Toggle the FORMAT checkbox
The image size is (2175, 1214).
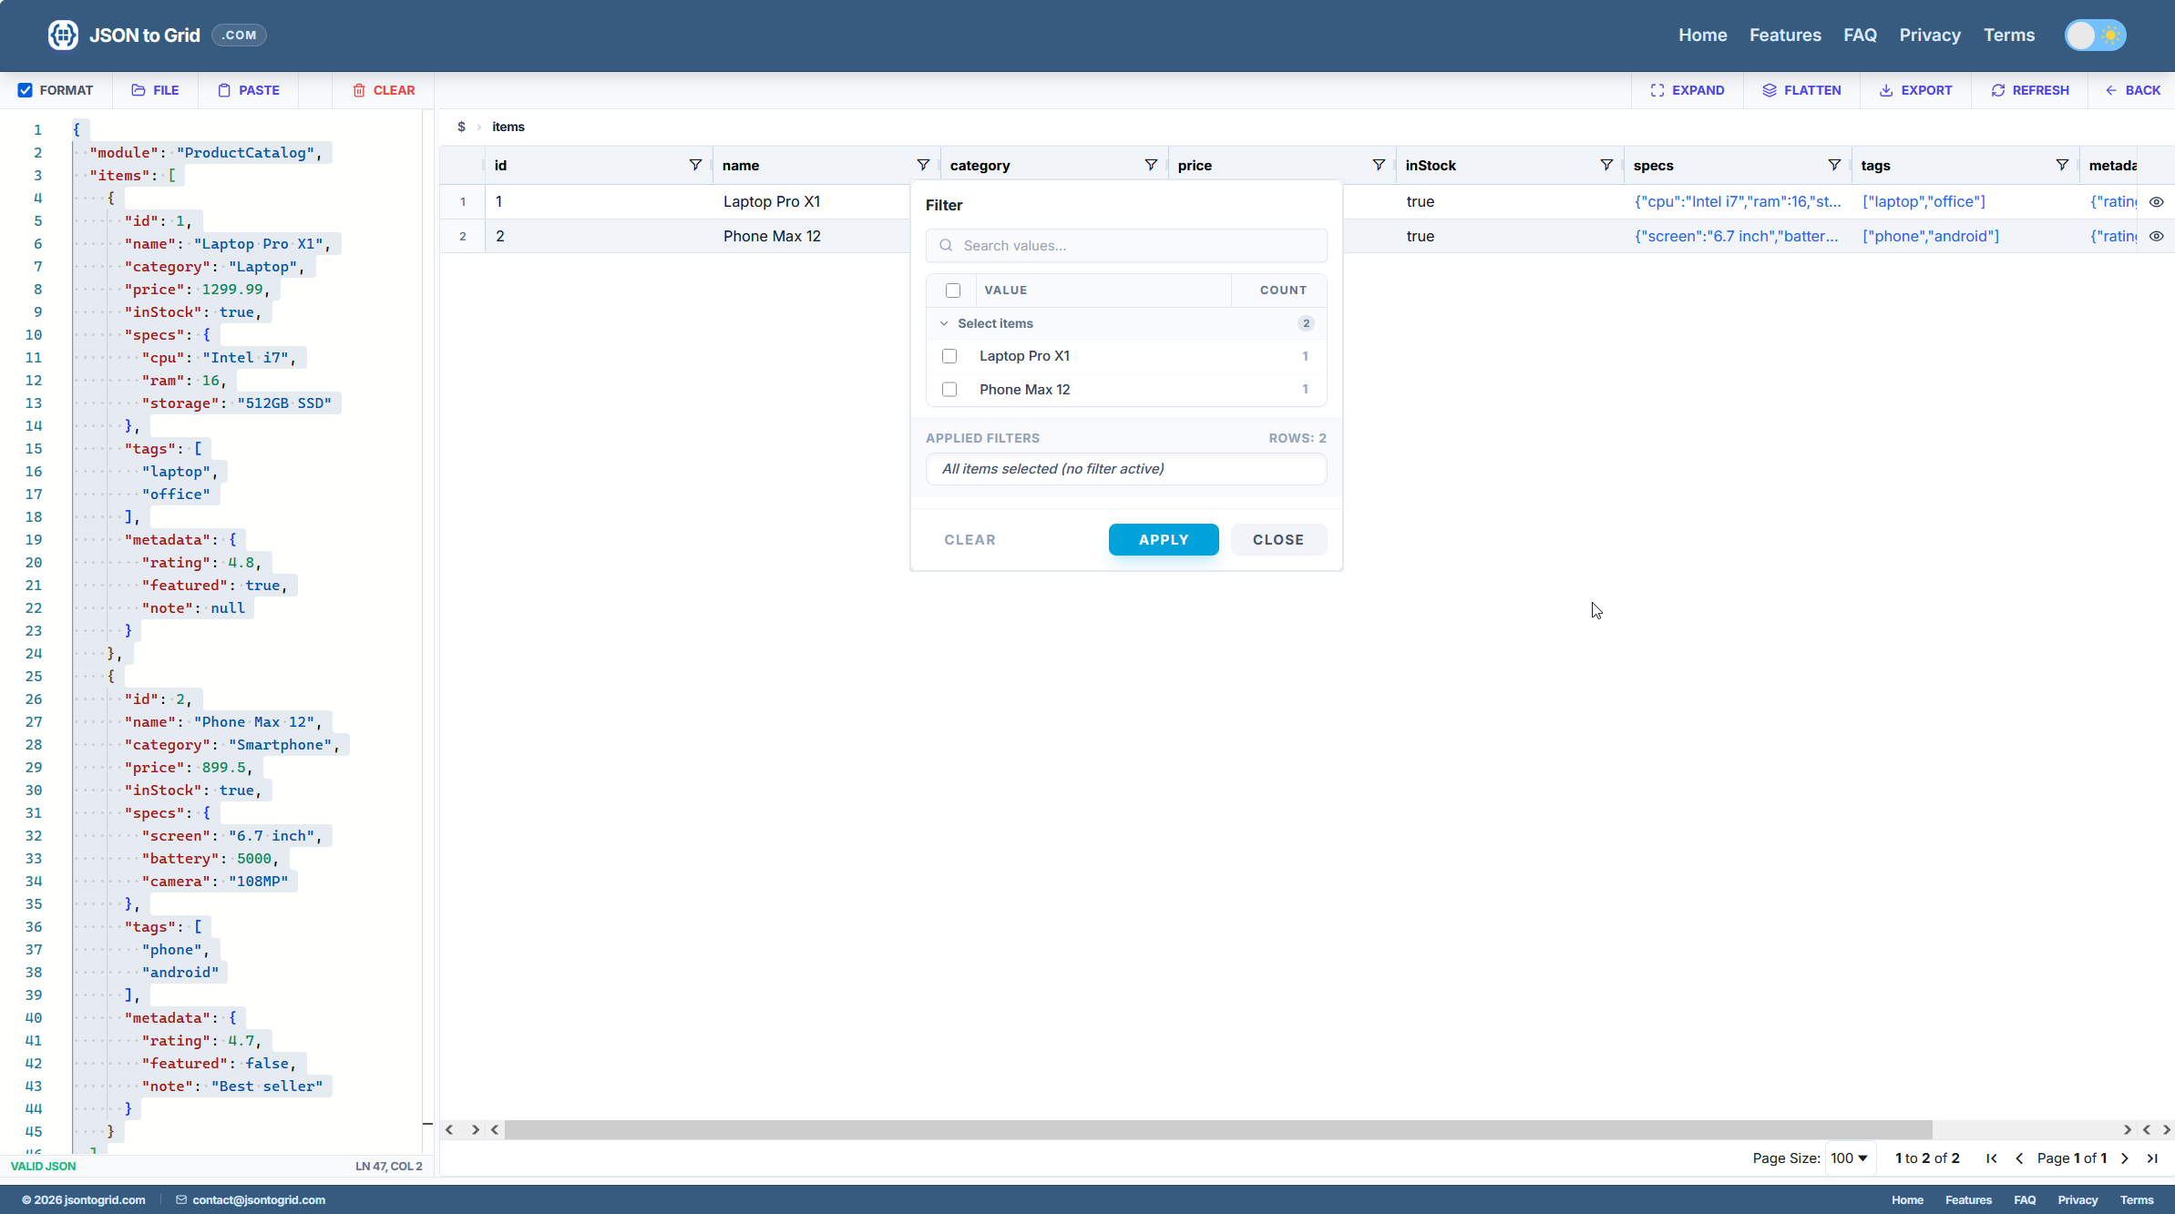click(x=26, y=90)
